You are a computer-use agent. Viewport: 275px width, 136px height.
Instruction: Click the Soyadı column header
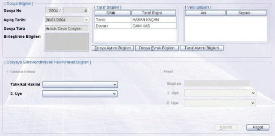pos(246,13)
